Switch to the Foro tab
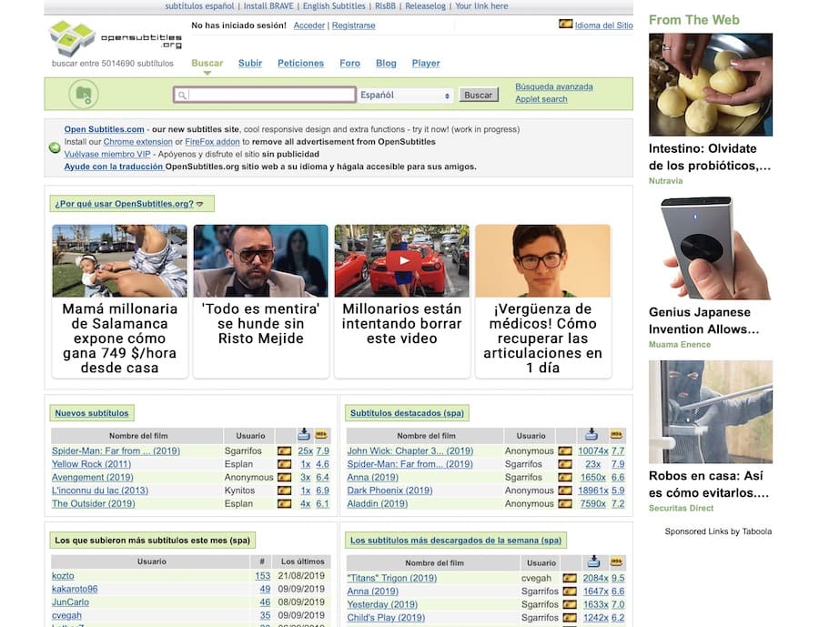 tap(349, 64)
